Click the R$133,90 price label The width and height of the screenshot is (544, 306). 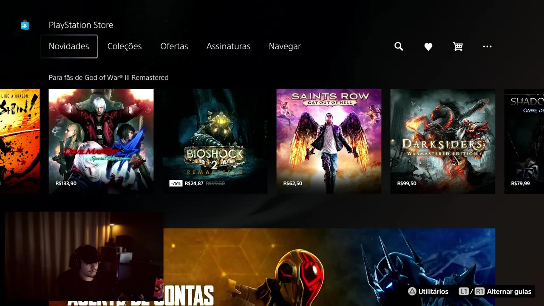click(x=66, y=184)
